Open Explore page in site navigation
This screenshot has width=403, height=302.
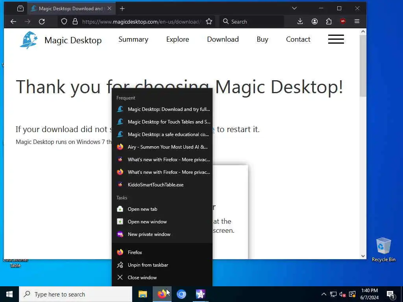(x=177, y=39)
